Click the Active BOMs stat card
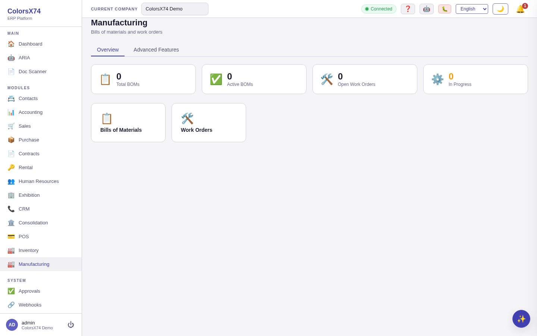 click(x=254, y=79)
